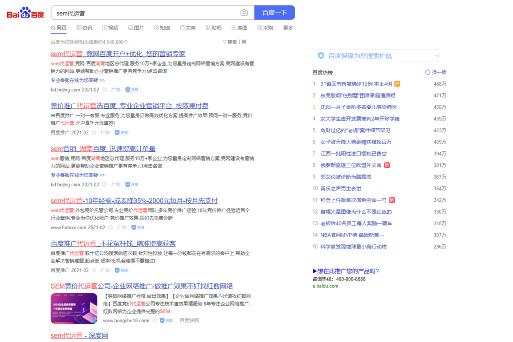
Task: Switch to the 资讯 tab
Action: (x=84, y=28)
